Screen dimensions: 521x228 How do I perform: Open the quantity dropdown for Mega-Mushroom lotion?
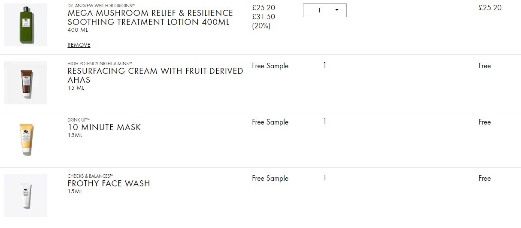coord(324,10)
